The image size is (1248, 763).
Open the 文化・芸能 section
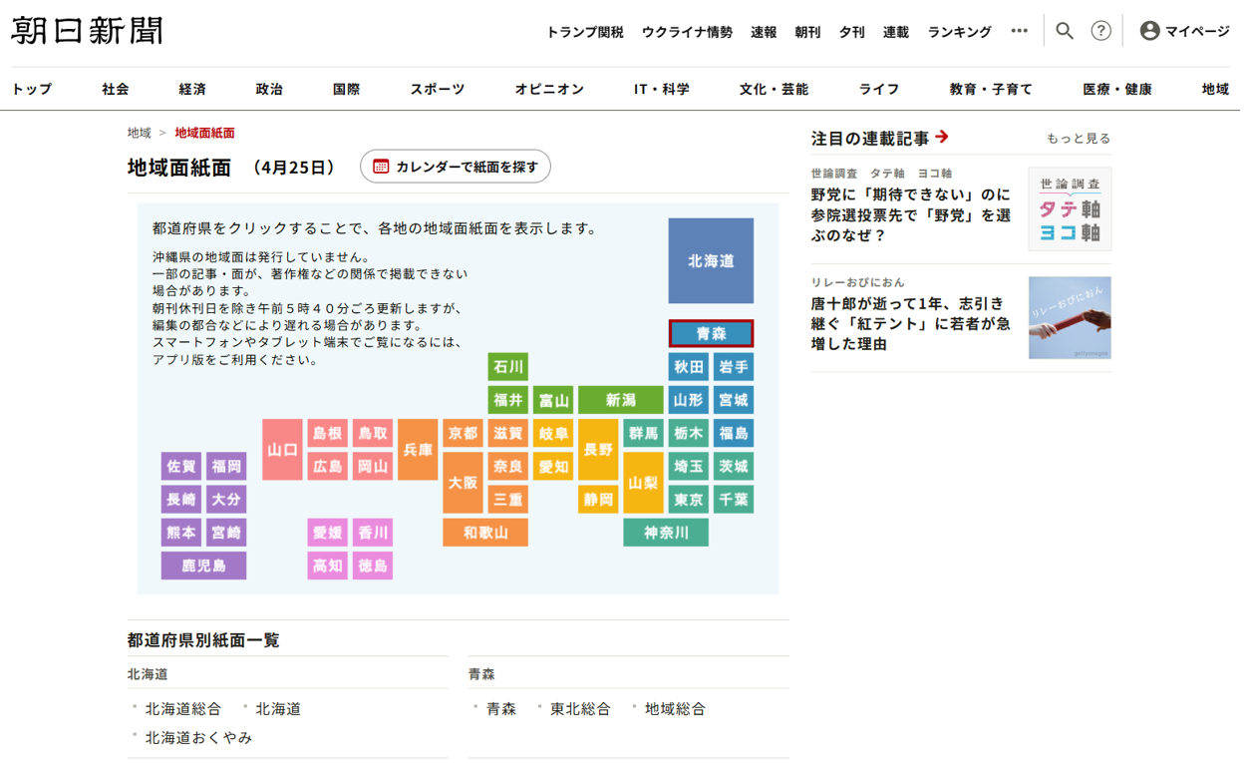point(779,90)
